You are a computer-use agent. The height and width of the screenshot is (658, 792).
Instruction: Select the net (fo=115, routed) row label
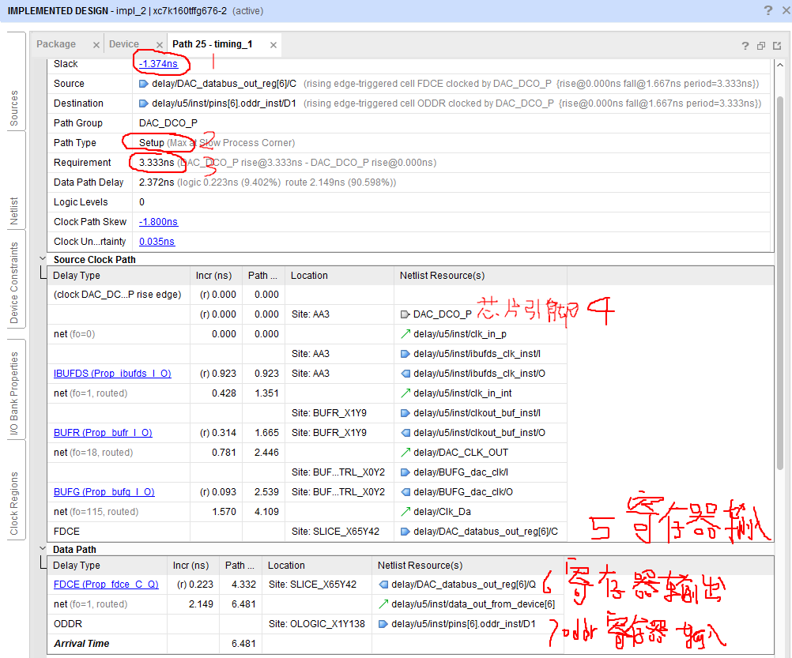(x=96, y=512)
